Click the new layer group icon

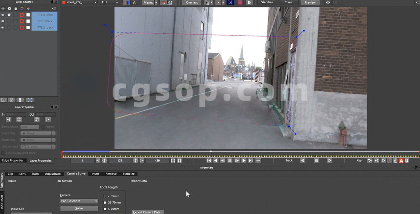click(4, 100)
